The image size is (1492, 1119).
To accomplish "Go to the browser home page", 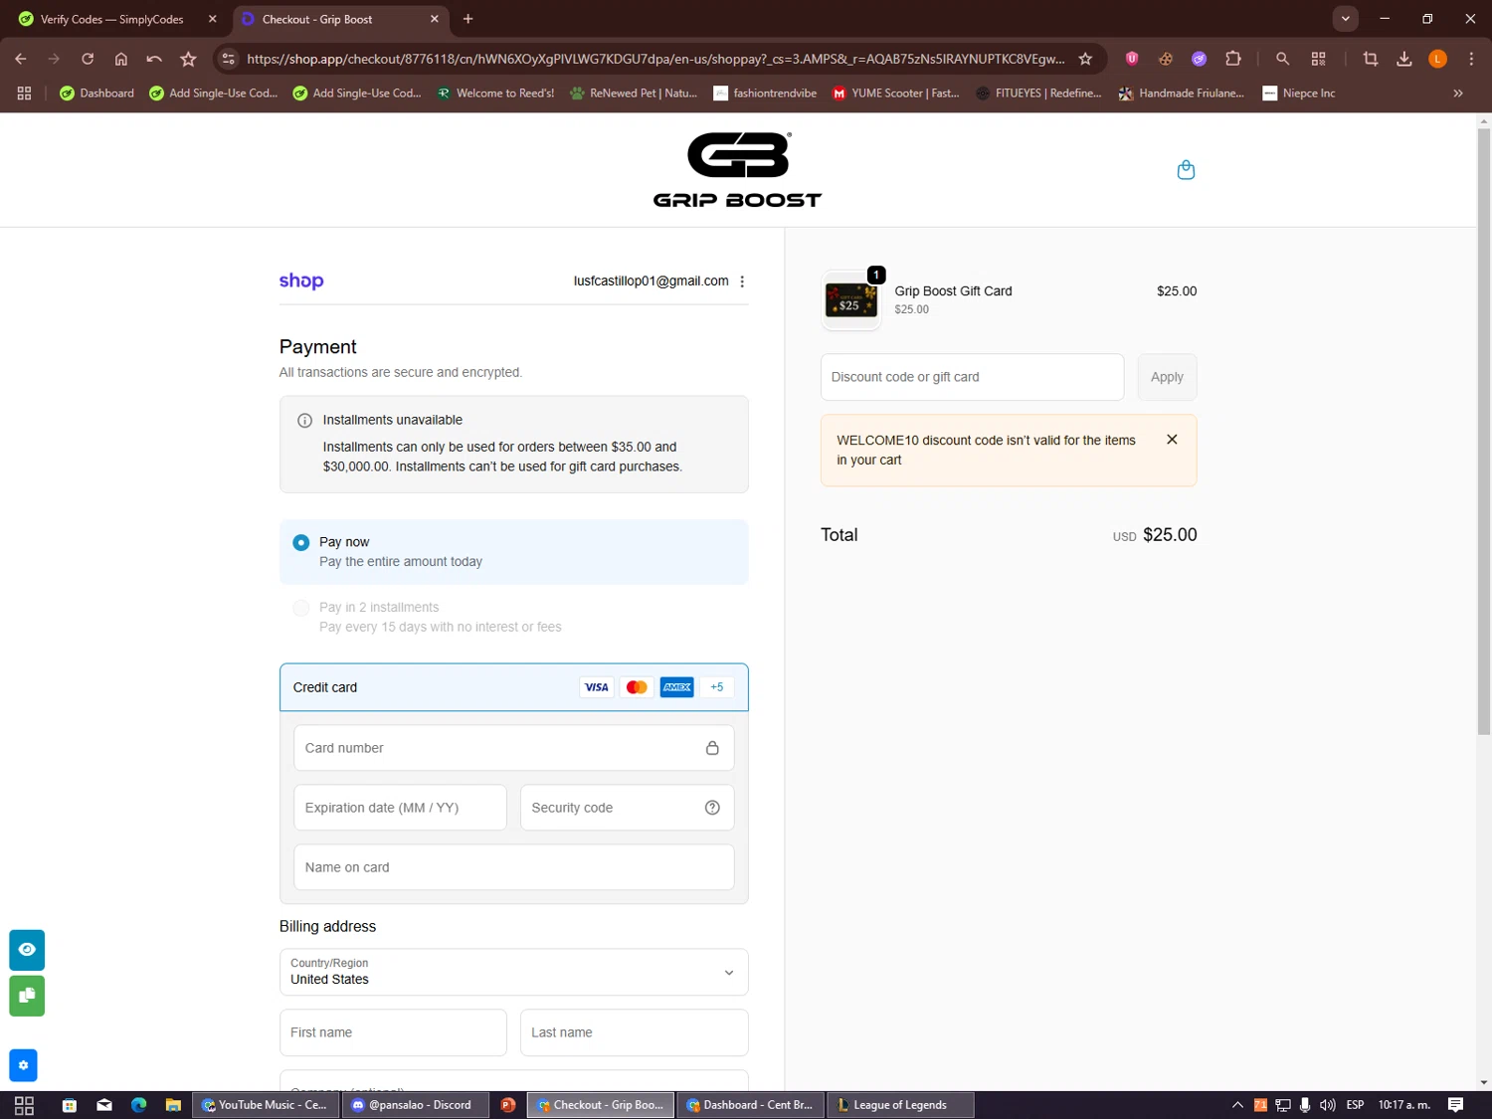I will click(120, 59).
